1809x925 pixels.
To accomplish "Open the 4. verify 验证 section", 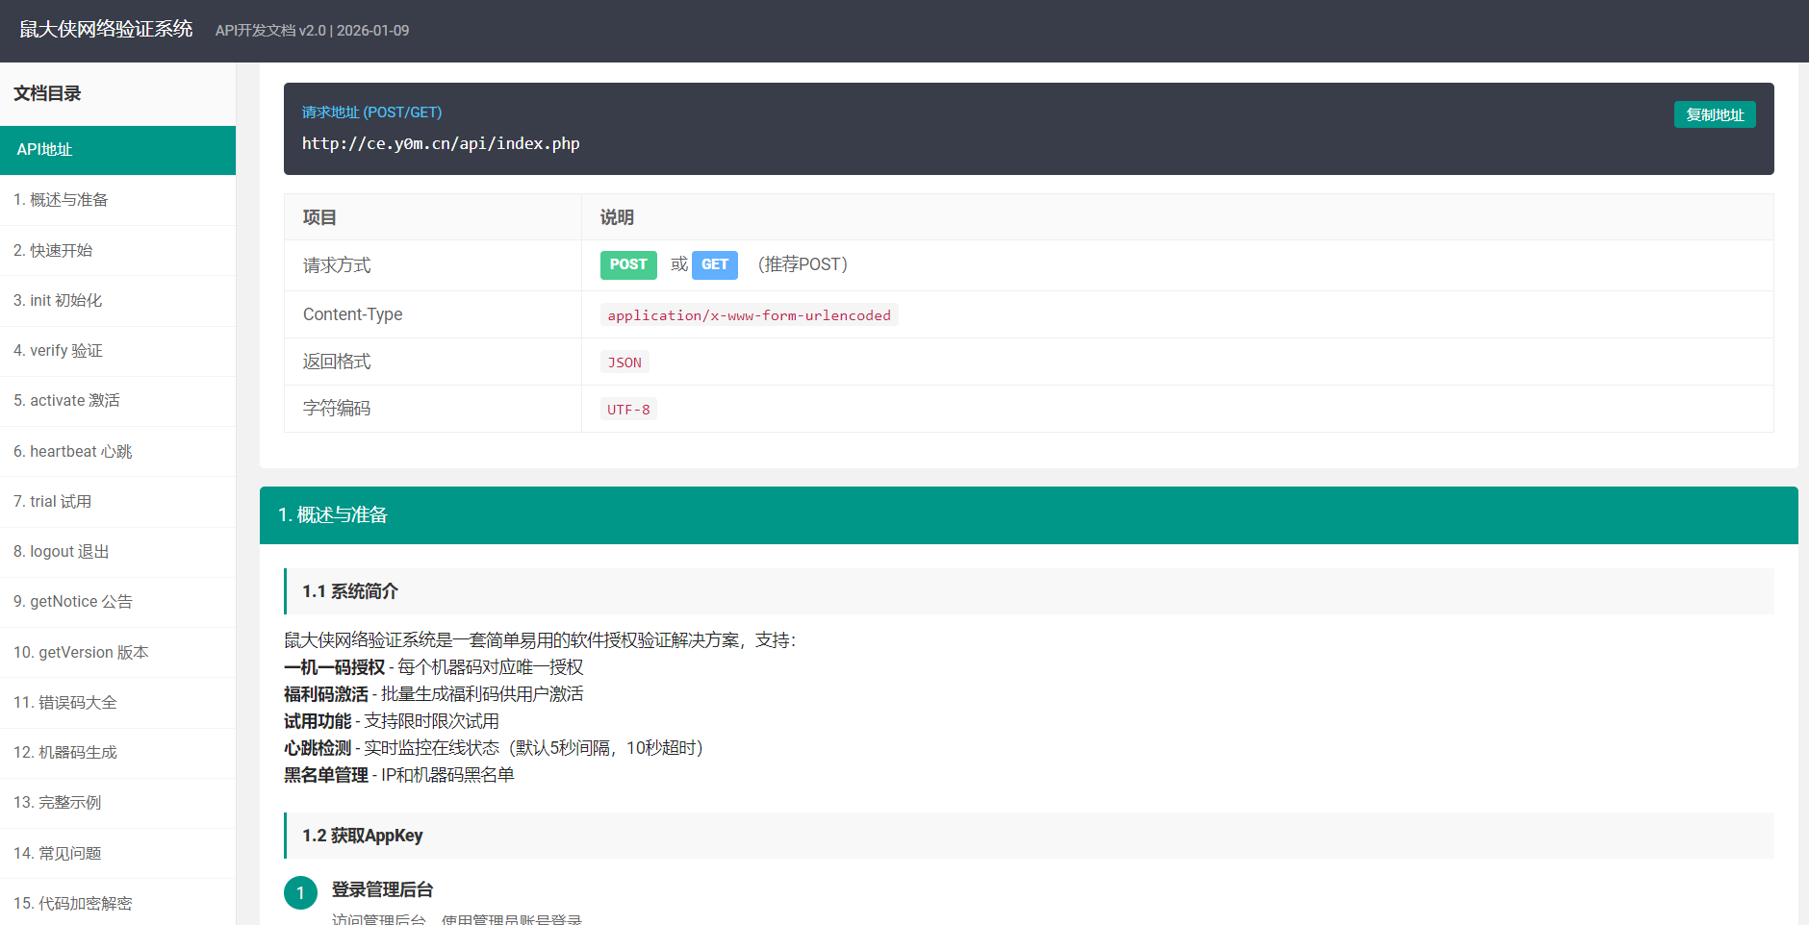I will pyautogui.click(x=58, y=351).
